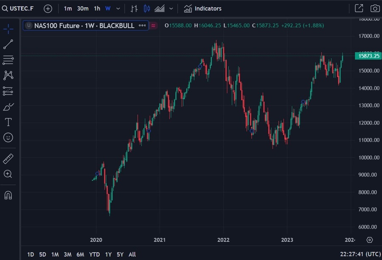Click the 6000.00 price axis label
The height and width of the screenshot is (260, 382).
[x=368, y=226]
